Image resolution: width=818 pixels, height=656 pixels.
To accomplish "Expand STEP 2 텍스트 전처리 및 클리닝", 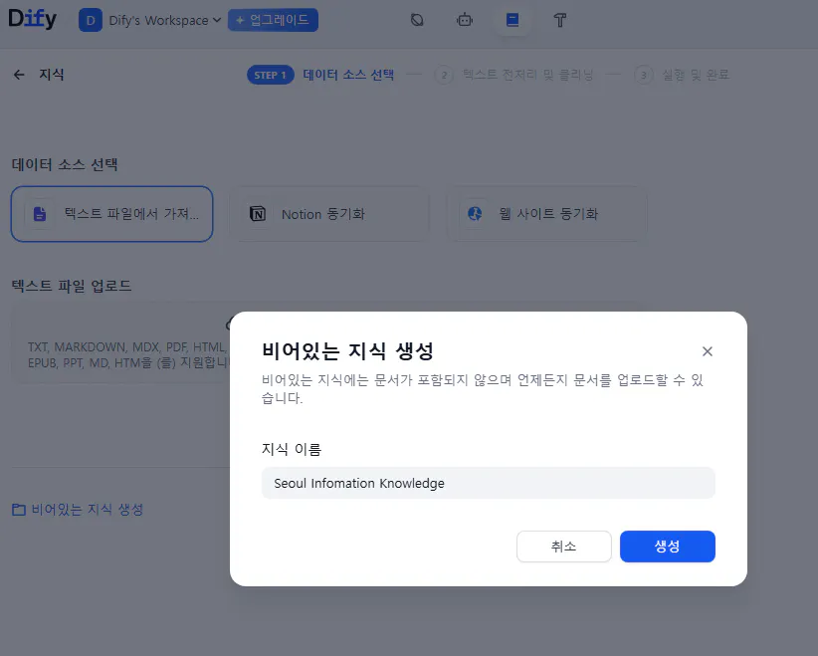I will (x=515, y=74).
